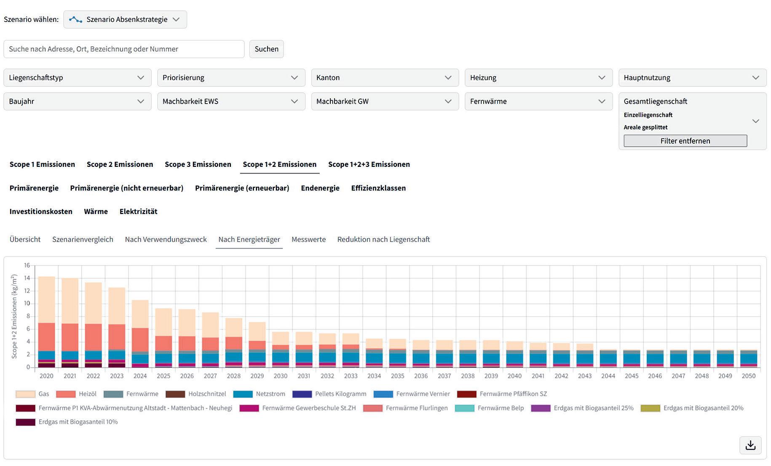
Task: Open the Effizienzklassen tab
Action: tap(378, 188)
